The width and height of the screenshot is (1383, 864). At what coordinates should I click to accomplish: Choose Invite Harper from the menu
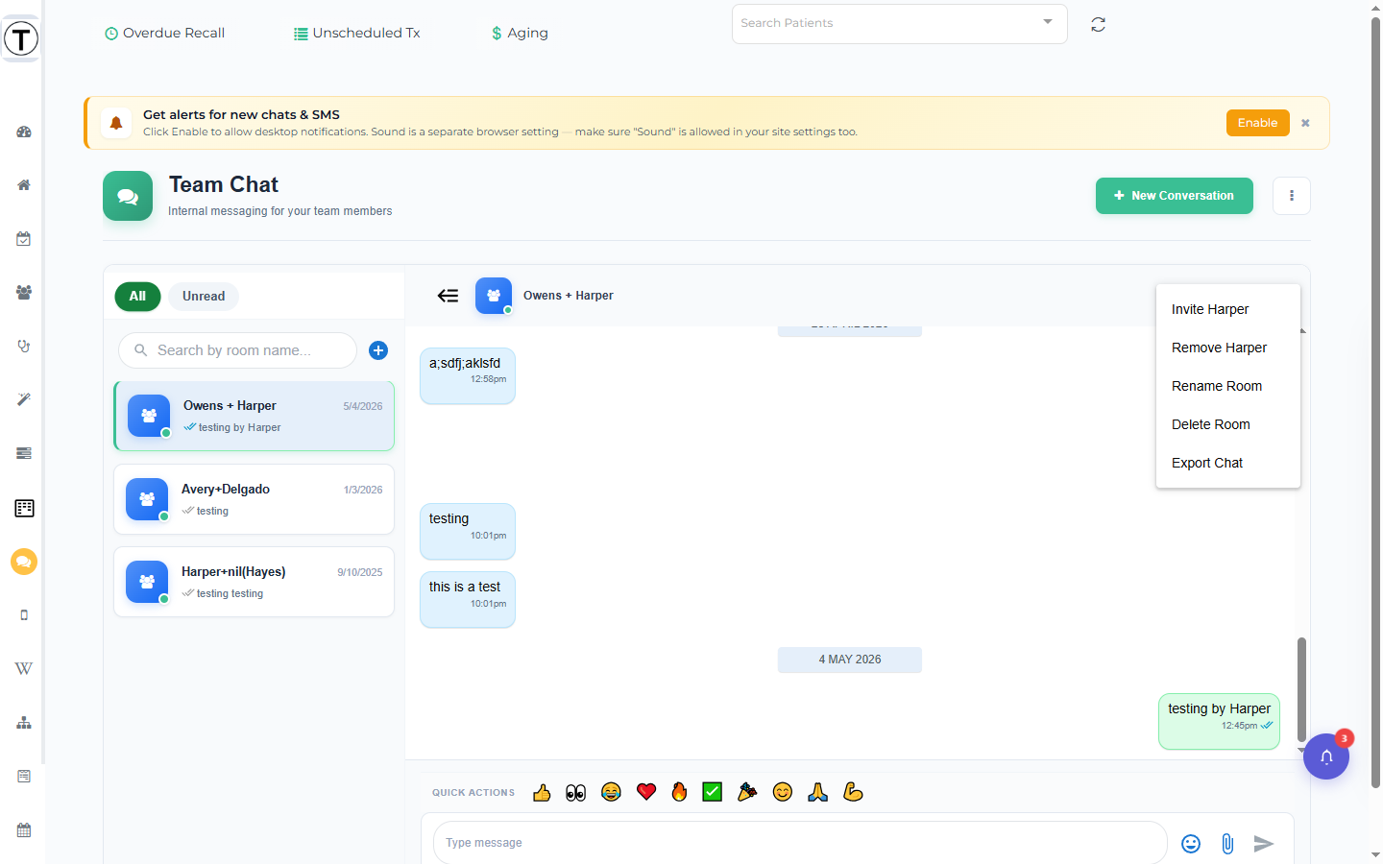coord(1228,309)
